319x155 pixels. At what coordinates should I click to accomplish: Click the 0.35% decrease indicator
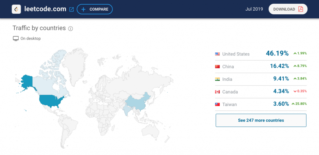[300, 91]
